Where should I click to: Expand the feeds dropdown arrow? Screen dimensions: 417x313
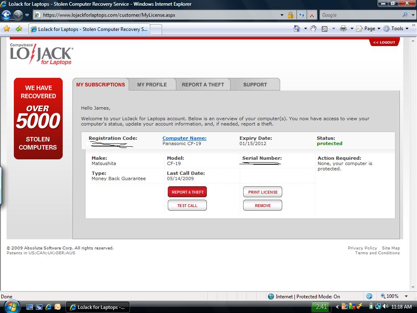[334, 29]
